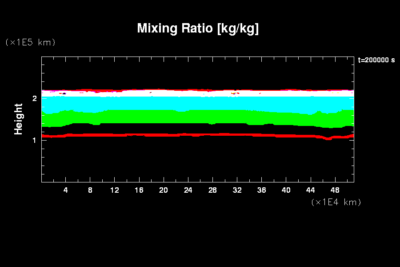Select the "Height" y-axis label

(19, 119)
